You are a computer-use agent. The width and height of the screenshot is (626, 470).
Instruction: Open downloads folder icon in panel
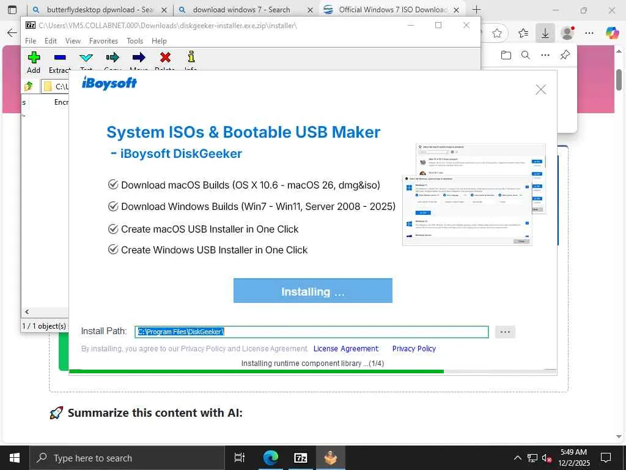506,55
